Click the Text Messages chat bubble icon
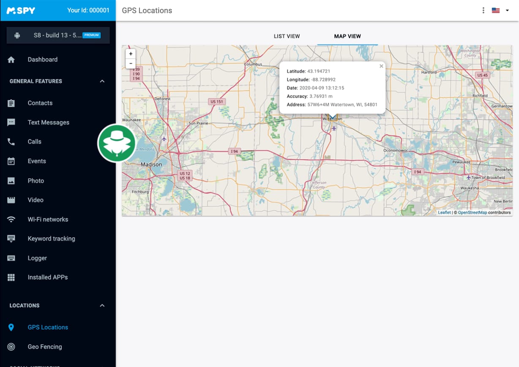Screen dimensions: 519x367 11,122
